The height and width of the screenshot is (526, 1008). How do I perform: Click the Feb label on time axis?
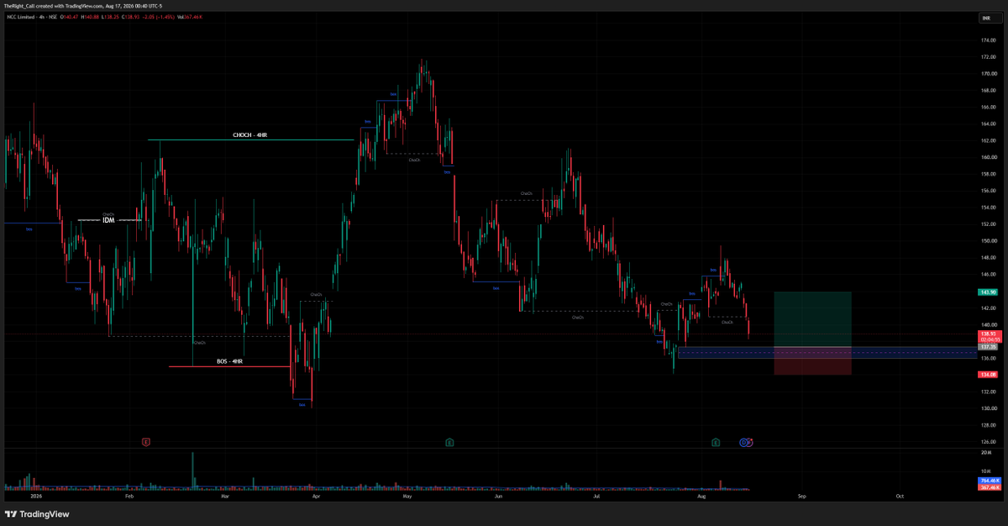[129, 497]
